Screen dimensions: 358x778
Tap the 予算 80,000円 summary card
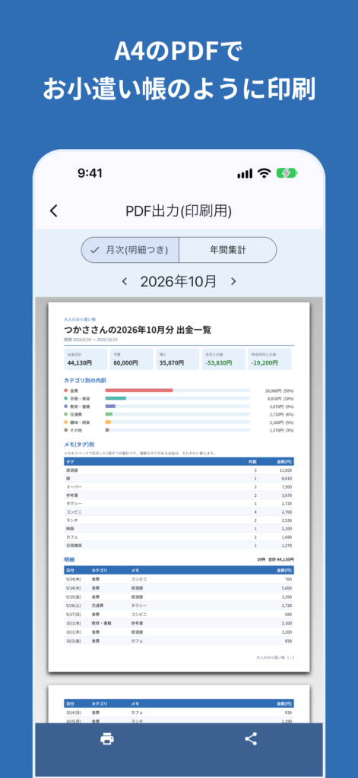pyautogui.click(x=131, y=359)
